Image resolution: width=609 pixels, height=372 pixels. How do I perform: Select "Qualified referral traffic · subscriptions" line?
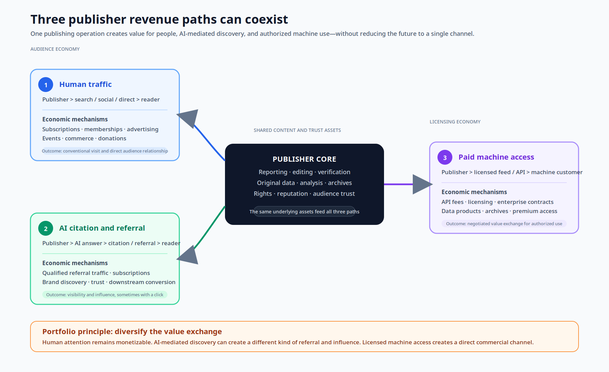(96, 273)
